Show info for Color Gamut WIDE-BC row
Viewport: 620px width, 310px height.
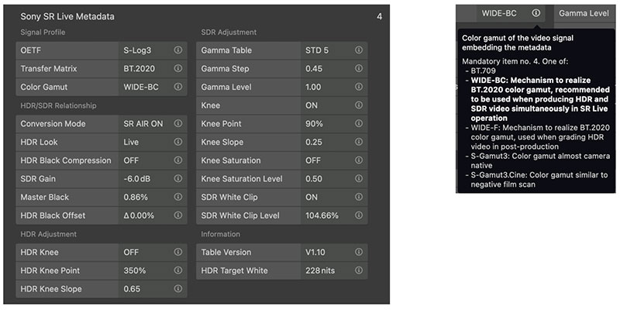click(178, 87)
